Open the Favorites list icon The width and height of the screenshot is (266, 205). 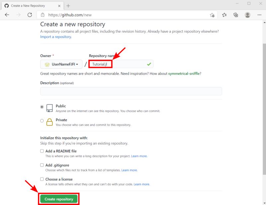(x=224, y=15)
